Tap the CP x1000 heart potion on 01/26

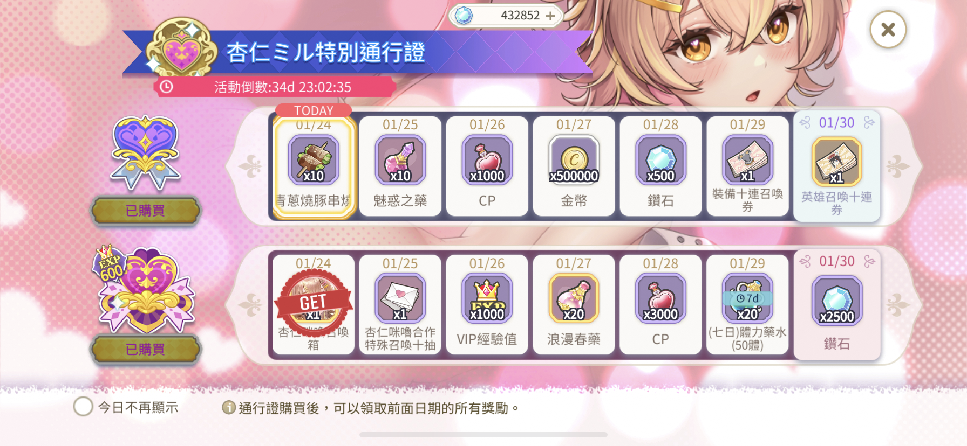pos(487,160)
